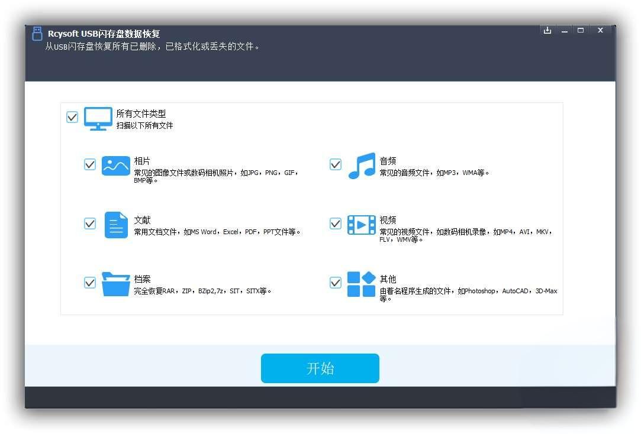Image resolution: width=641 pixels, height=434 pixels.
Task: Click the description mentioning MP4, AVI, MKV
Action: coord(466,235)
